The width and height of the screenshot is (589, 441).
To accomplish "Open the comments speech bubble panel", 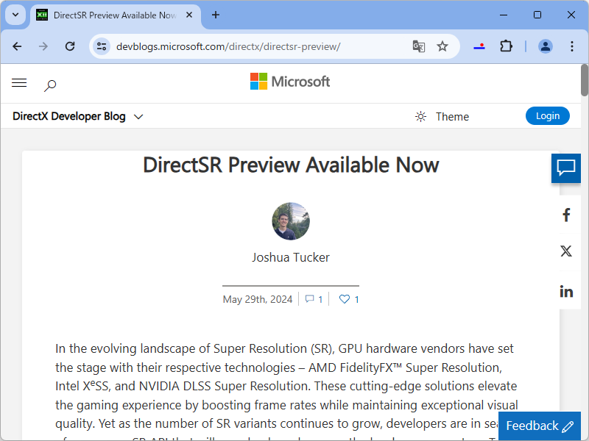I will 566,168.
